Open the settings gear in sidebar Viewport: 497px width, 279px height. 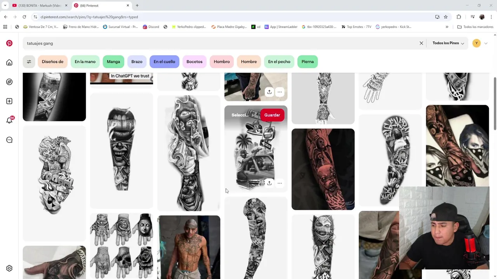coord(9,268)
